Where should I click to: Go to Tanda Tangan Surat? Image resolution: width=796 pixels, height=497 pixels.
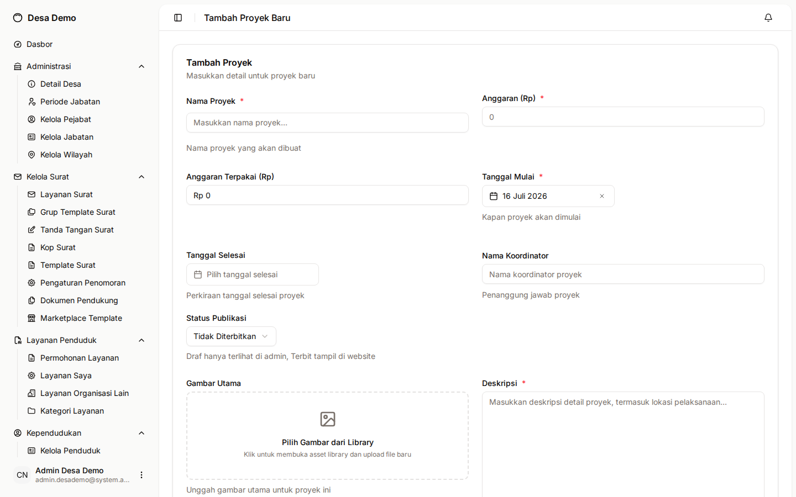click(x=86, y=230)
